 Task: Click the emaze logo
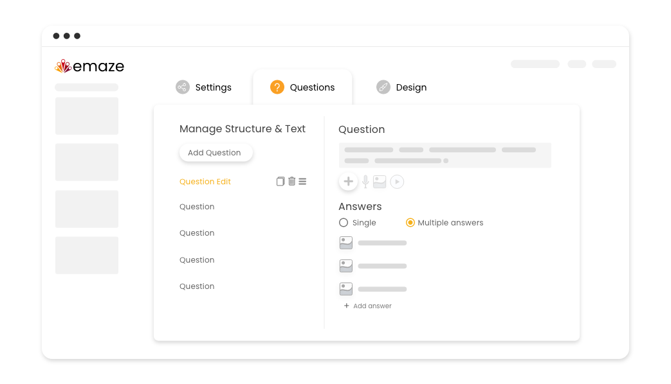point(90,66)
